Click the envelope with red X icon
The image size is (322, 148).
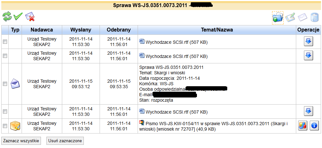pos(30,17)
